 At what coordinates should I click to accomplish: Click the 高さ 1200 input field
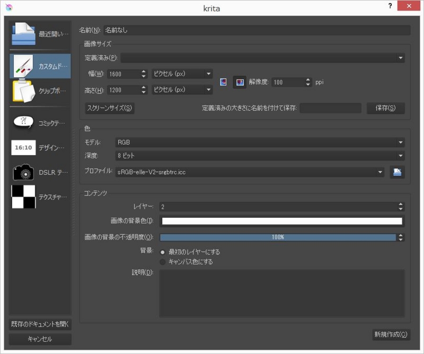124,90
